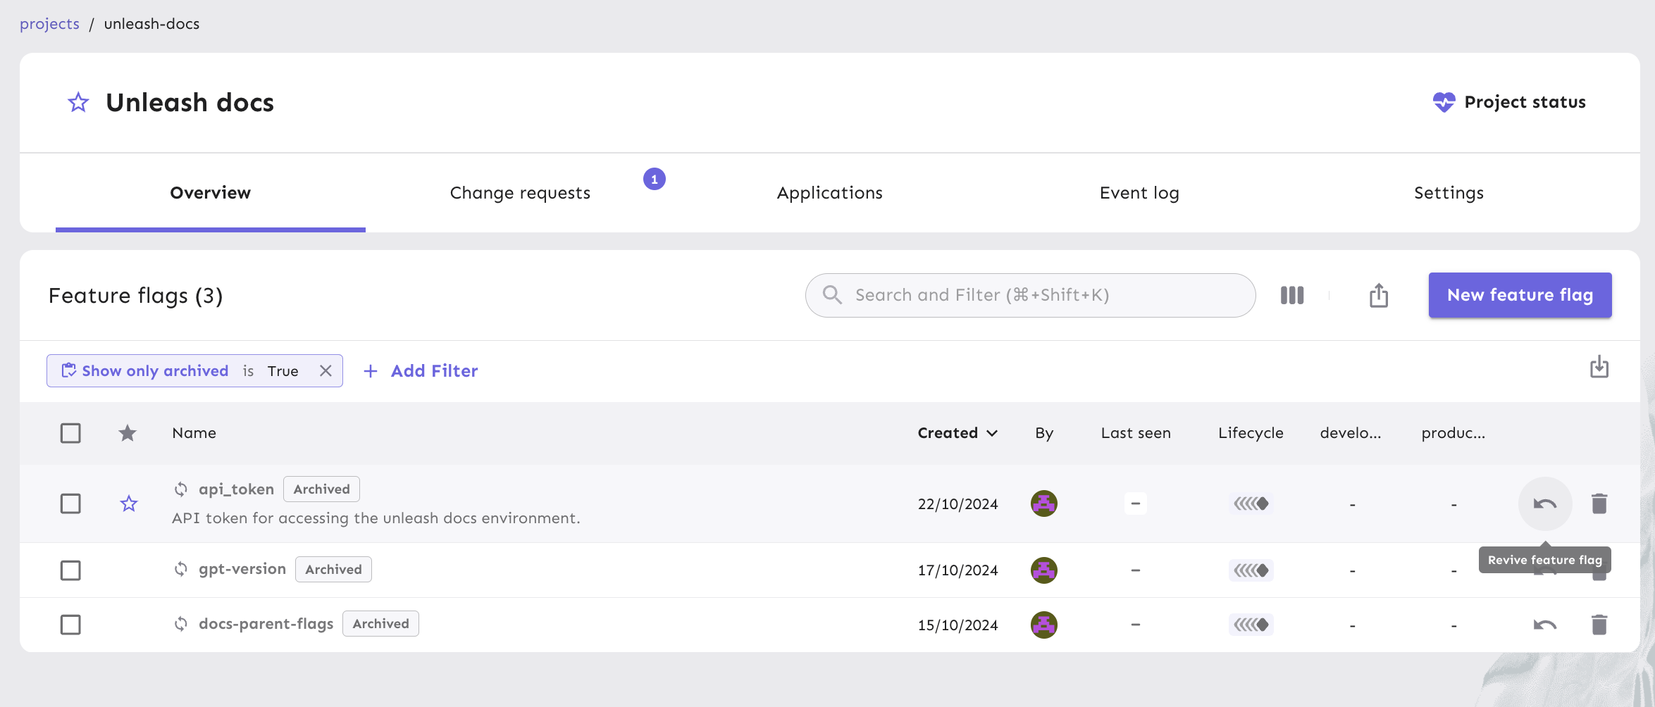The image size is (1655, 707).
Task: Open the Event log tab
Action: coord(1139,193)
